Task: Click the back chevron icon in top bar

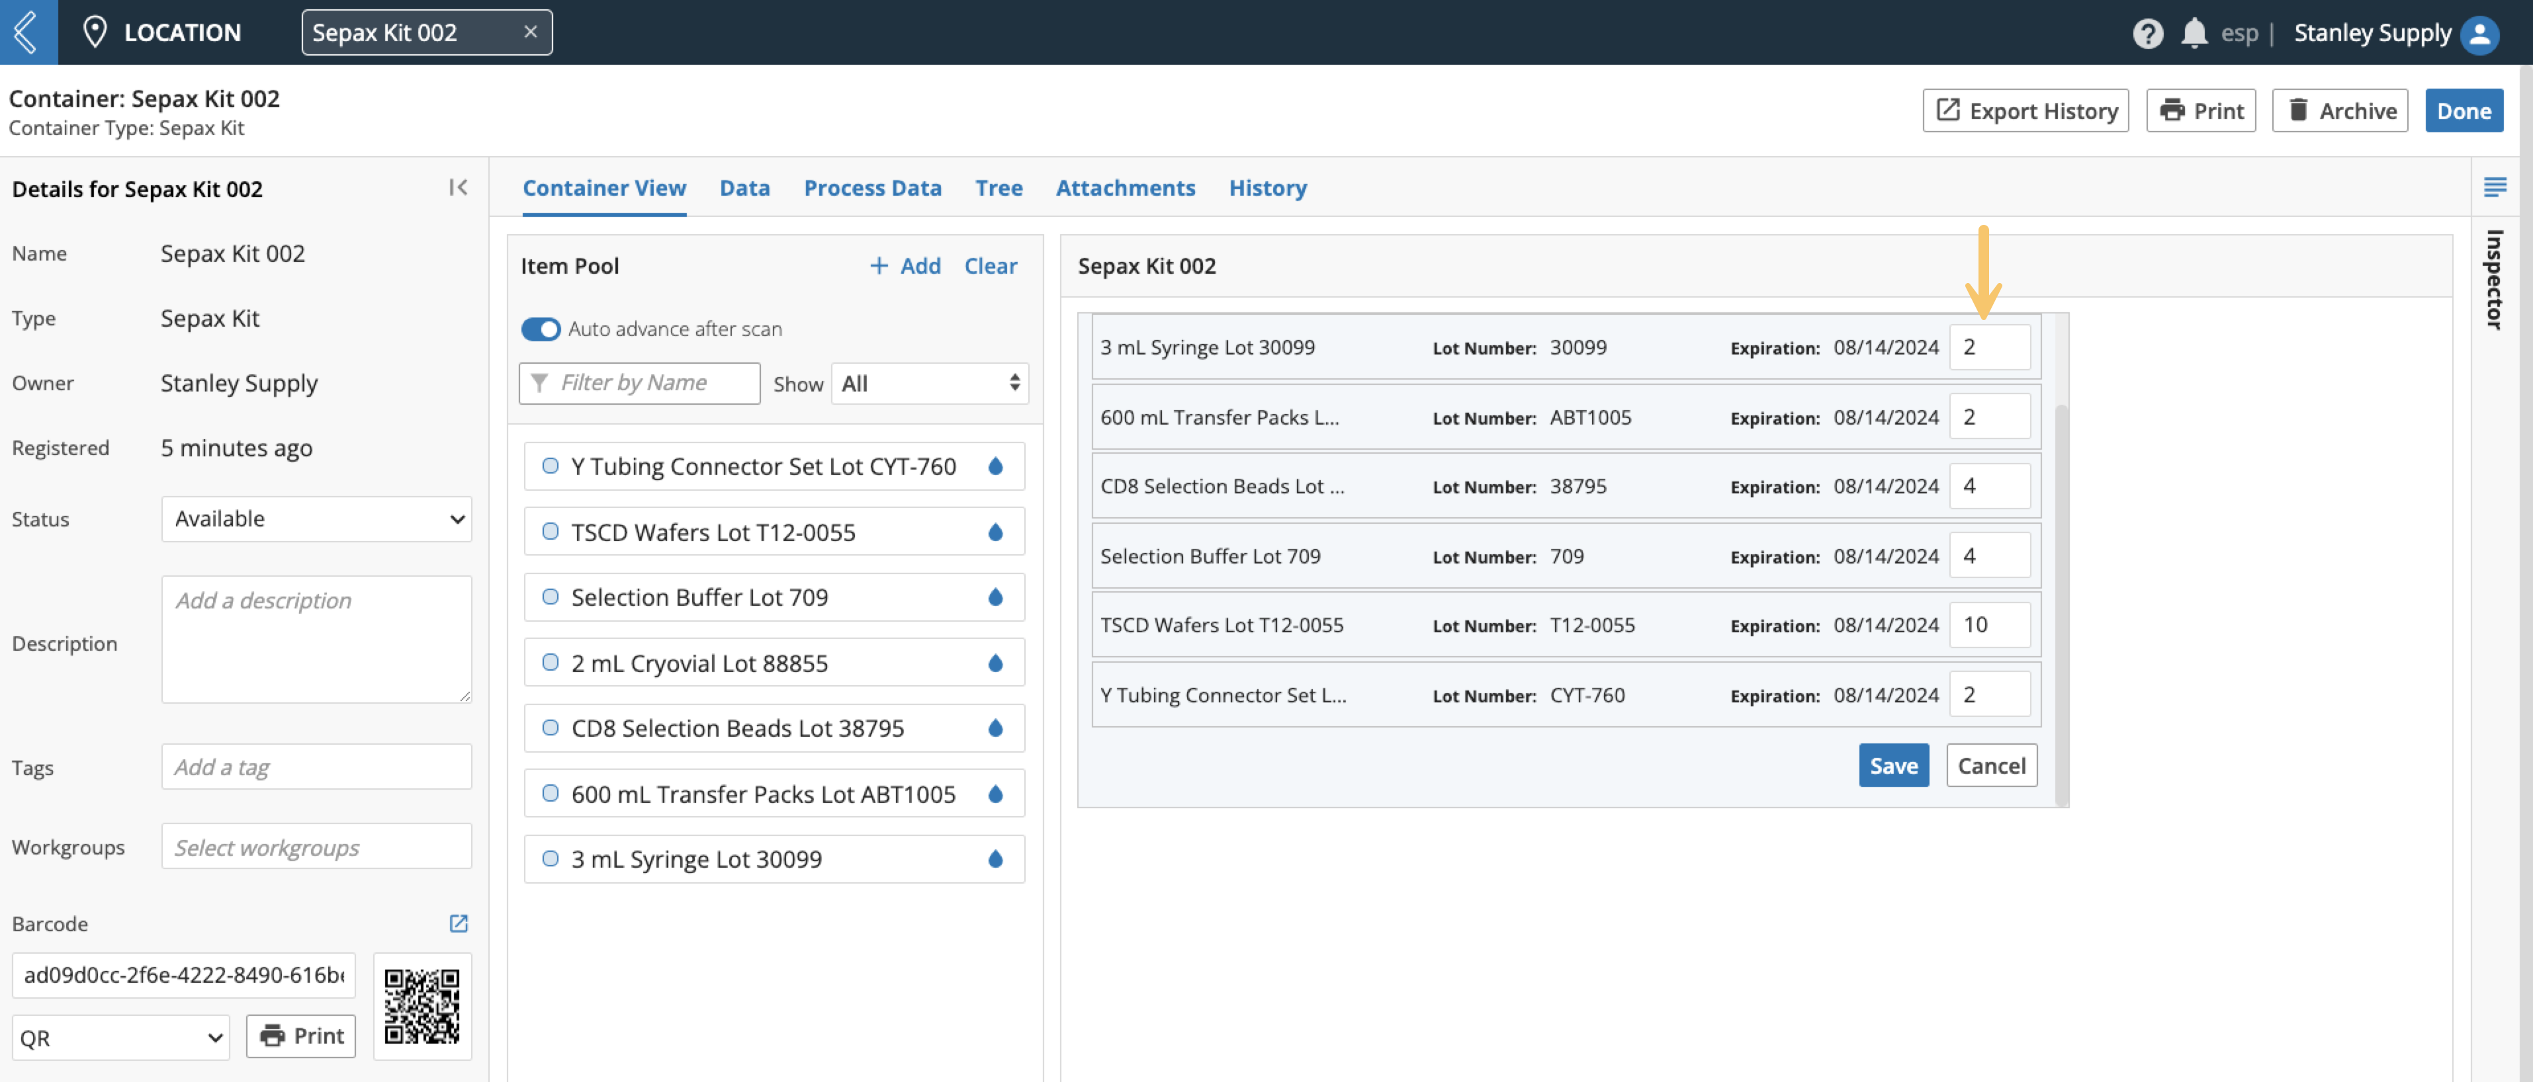Action: click(28, 32)
